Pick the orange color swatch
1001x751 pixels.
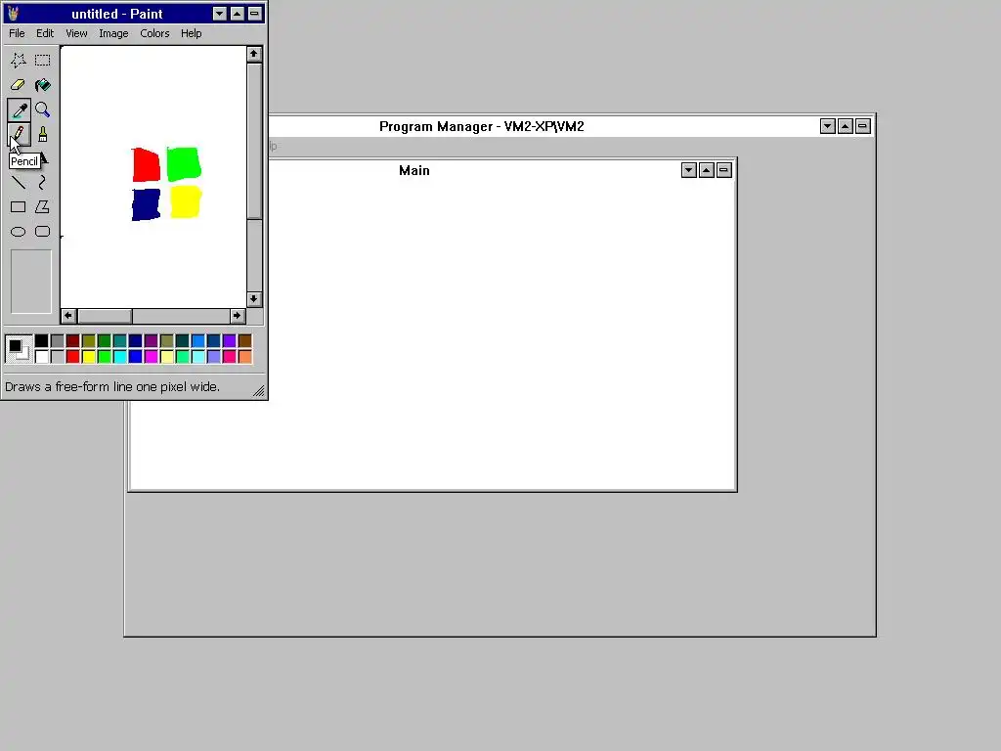245,356
